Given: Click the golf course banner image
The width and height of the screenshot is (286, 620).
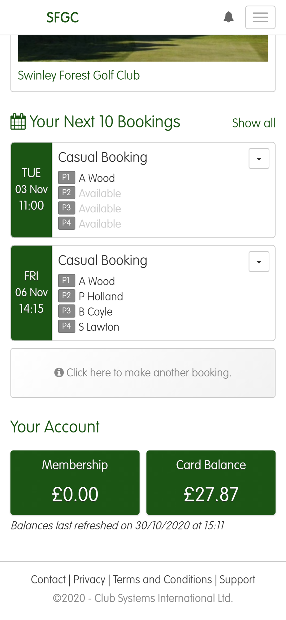Looking at the screenshot, I should [143, 48].
